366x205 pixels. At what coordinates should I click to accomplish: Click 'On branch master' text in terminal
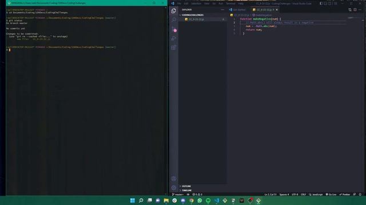click(x=17, y=23)
